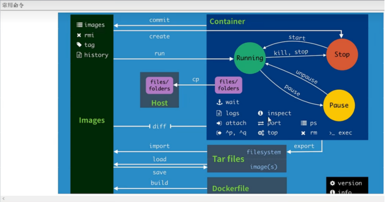385x202 pixels.
Task: Click the X icon next to rmi
Action: click(x=79, y=36)
